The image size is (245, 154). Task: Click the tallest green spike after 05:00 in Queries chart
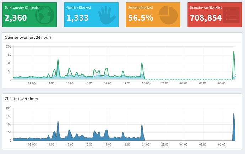coord(234,52)
